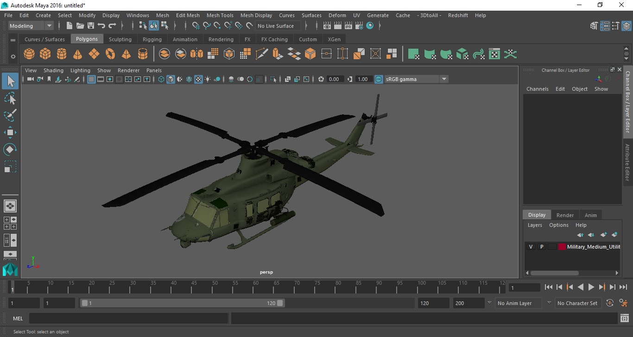Open the shelf settings gear
The width and height of the screenshot is (633, 337).
click(x=13, y=57)
